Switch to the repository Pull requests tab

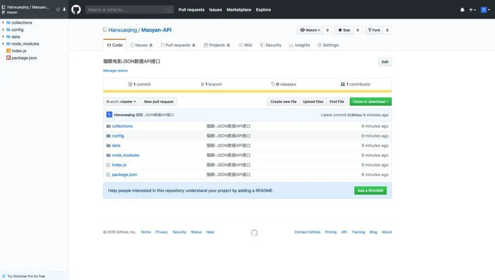[178, 45]
